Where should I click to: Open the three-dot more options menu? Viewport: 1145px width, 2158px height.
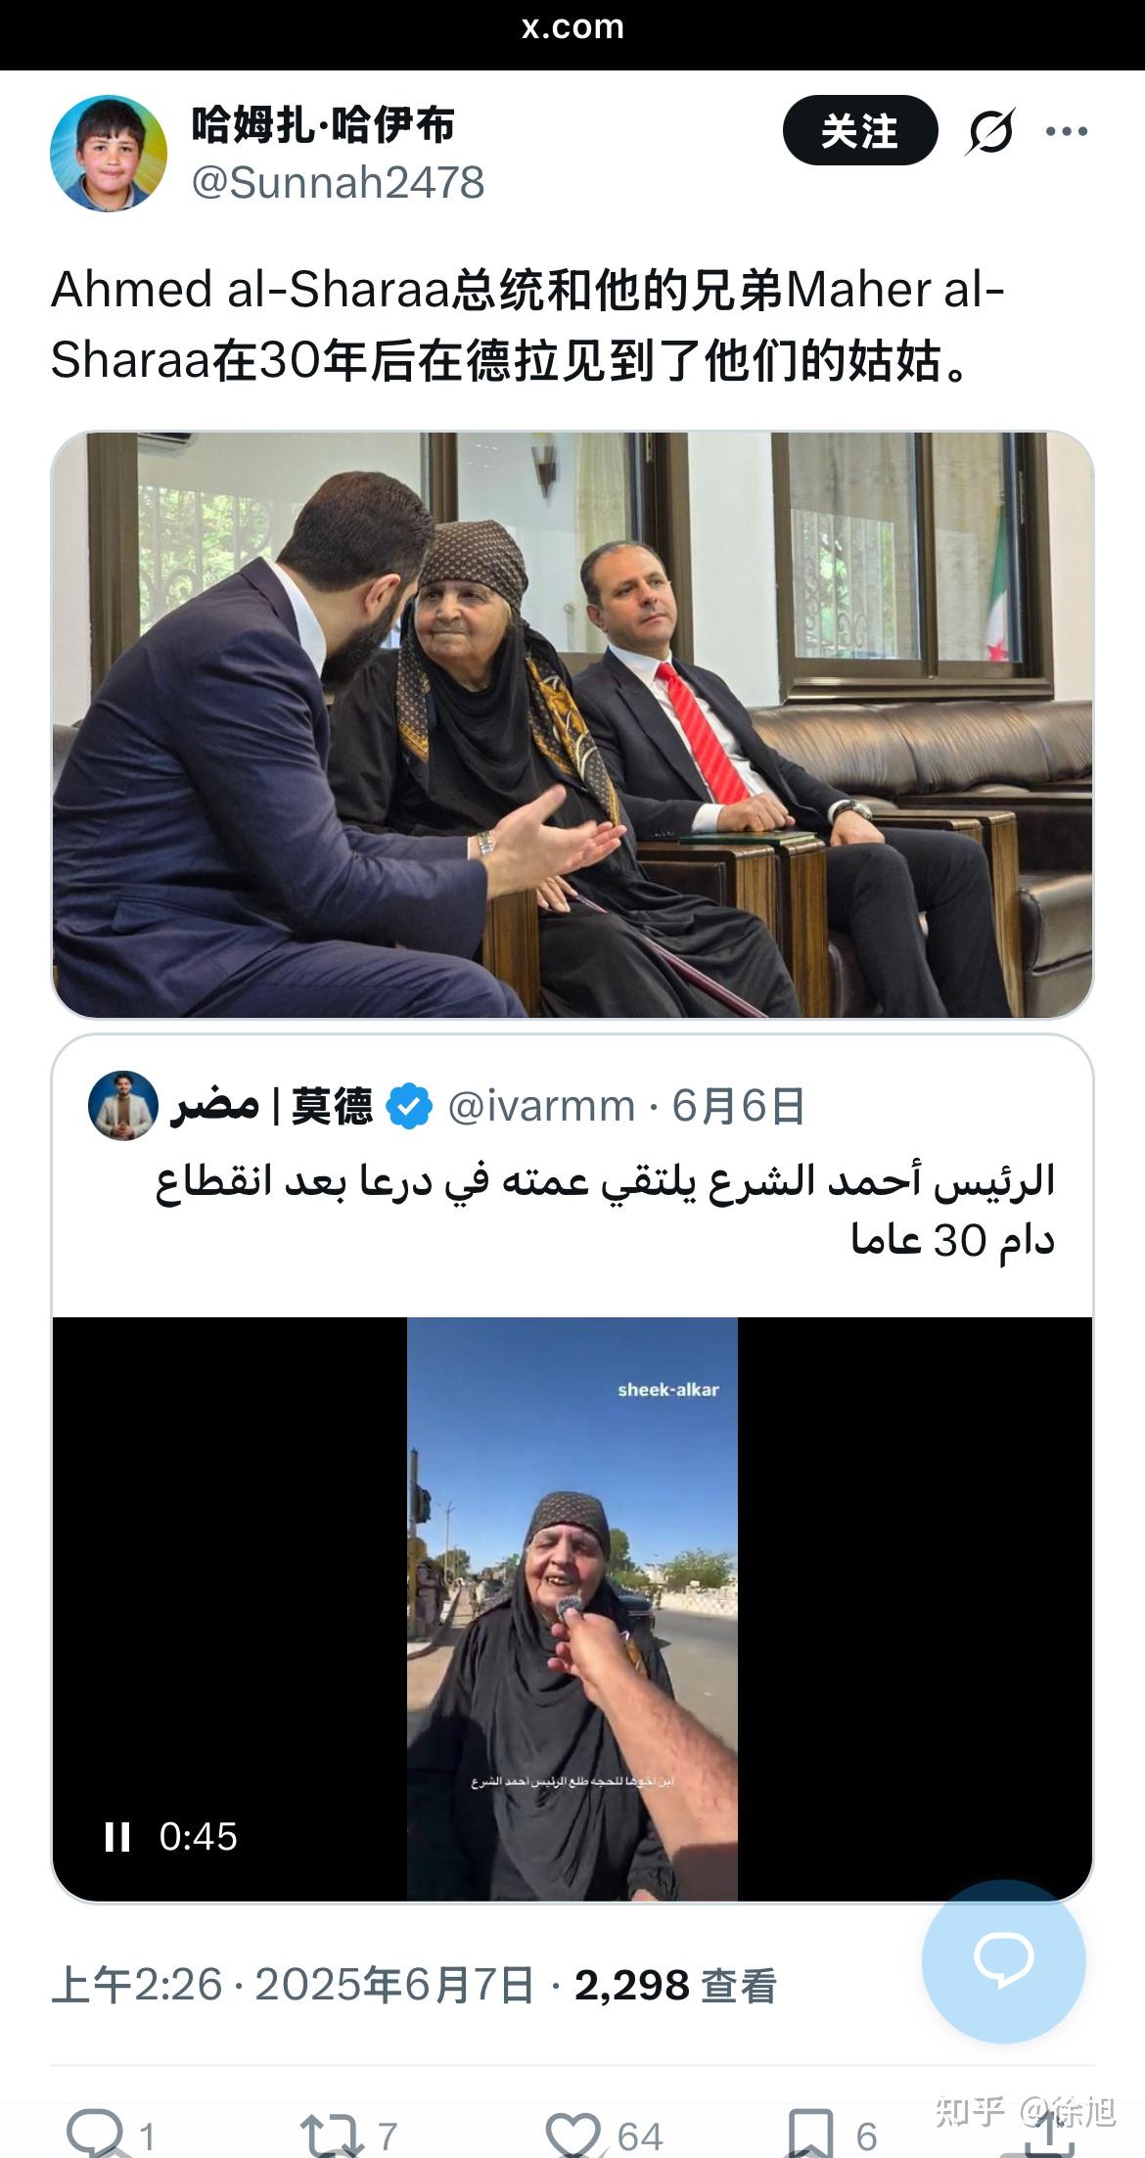(x=1067, y=131)
